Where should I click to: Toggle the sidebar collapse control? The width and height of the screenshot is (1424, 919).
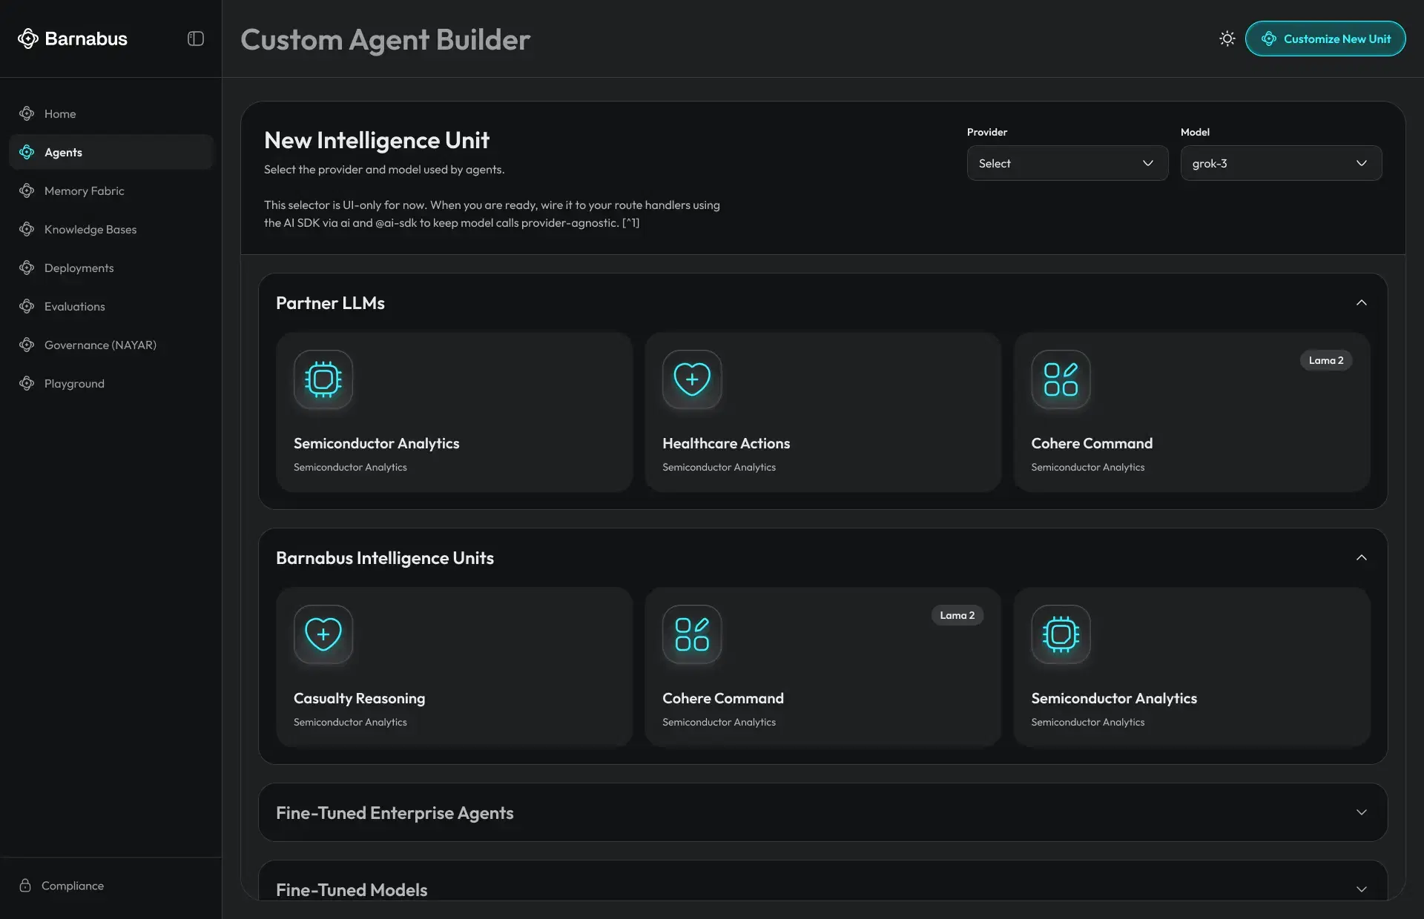[x=194, y=39]
